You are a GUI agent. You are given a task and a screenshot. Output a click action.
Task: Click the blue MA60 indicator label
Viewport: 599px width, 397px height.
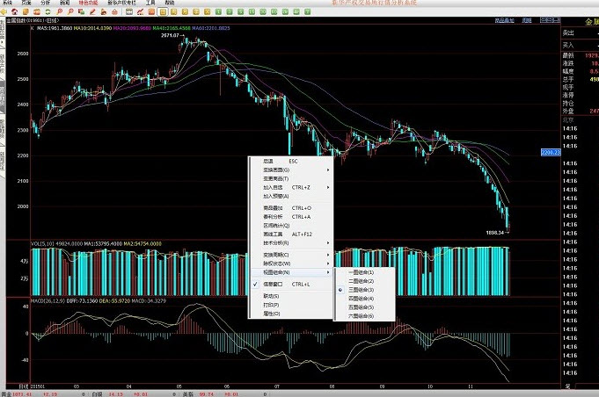[211, 28]
